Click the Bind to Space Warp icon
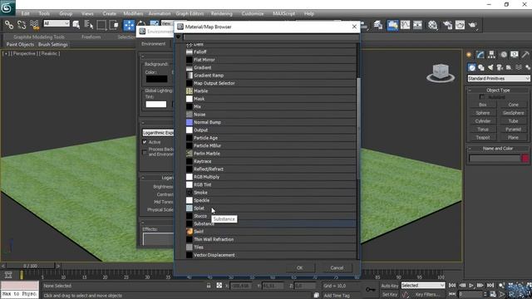 coord(34,25)
